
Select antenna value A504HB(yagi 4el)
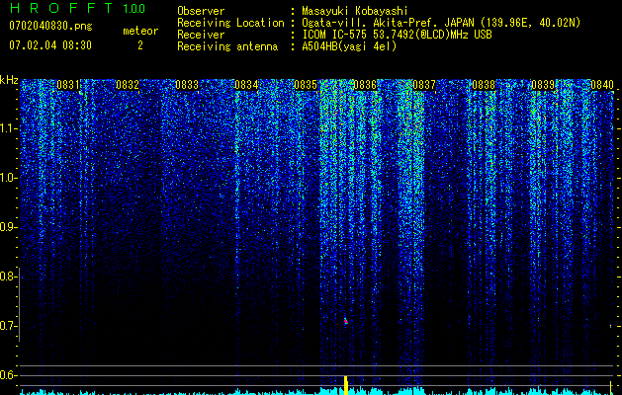349,46
